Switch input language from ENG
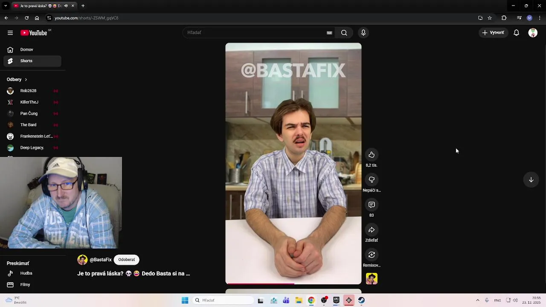 click(x=497, y=300)
